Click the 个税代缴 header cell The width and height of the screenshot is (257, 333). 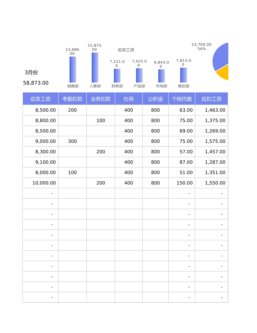[x=182, y=99]
